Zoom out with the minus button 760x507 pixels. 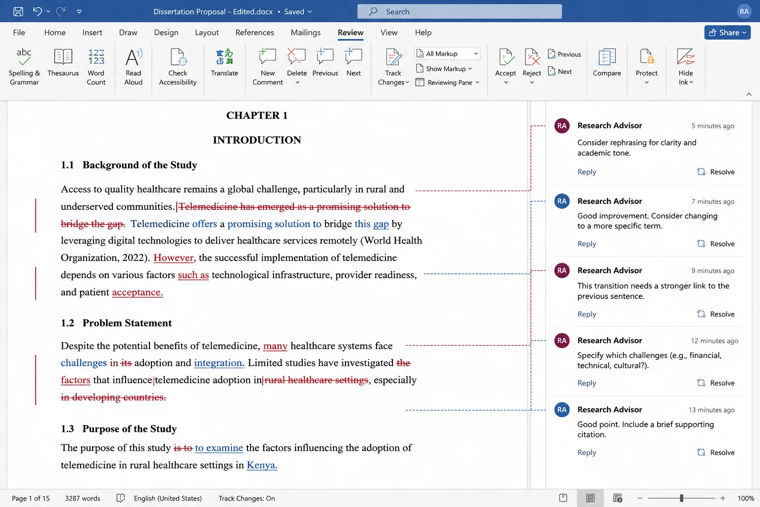(x=640, y=498)
